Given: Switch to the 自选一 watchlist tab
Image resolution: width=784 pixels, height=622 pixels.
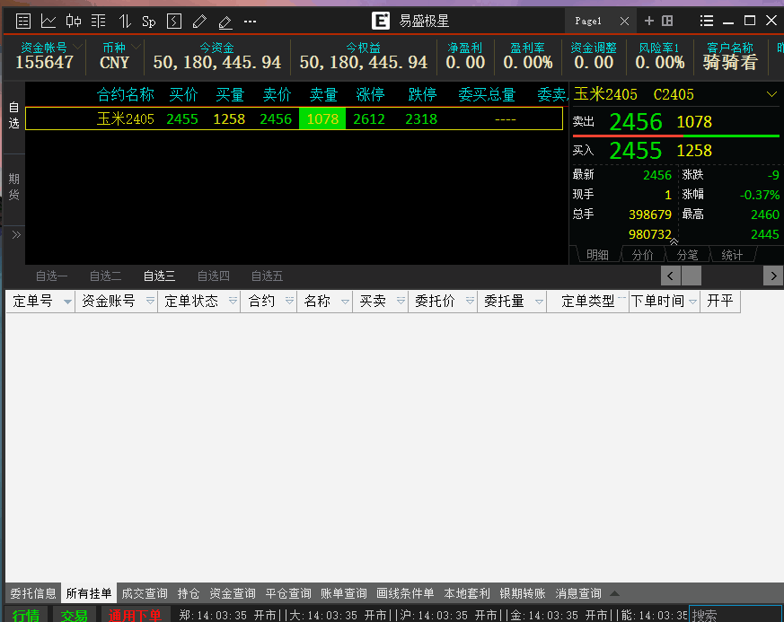Looking at the screenshot, I should pyautogui.click(x=52, y=276).
